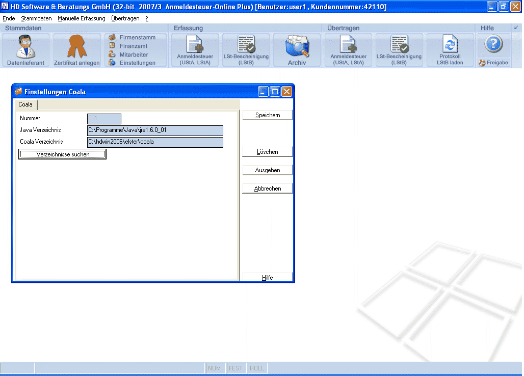The image size is (524, 376).
Task: Open the Übertragen menu
Action: [x=125, y=18]
